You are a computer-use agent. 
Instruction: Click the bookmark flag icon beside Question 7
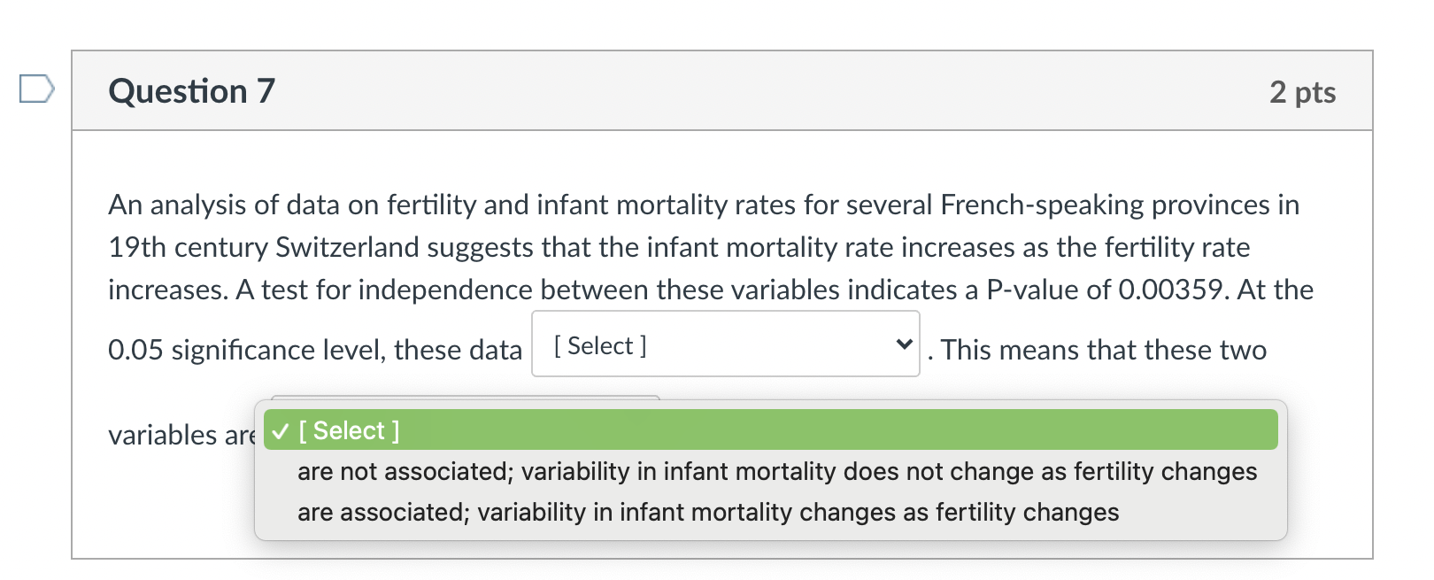pos(37,89)
